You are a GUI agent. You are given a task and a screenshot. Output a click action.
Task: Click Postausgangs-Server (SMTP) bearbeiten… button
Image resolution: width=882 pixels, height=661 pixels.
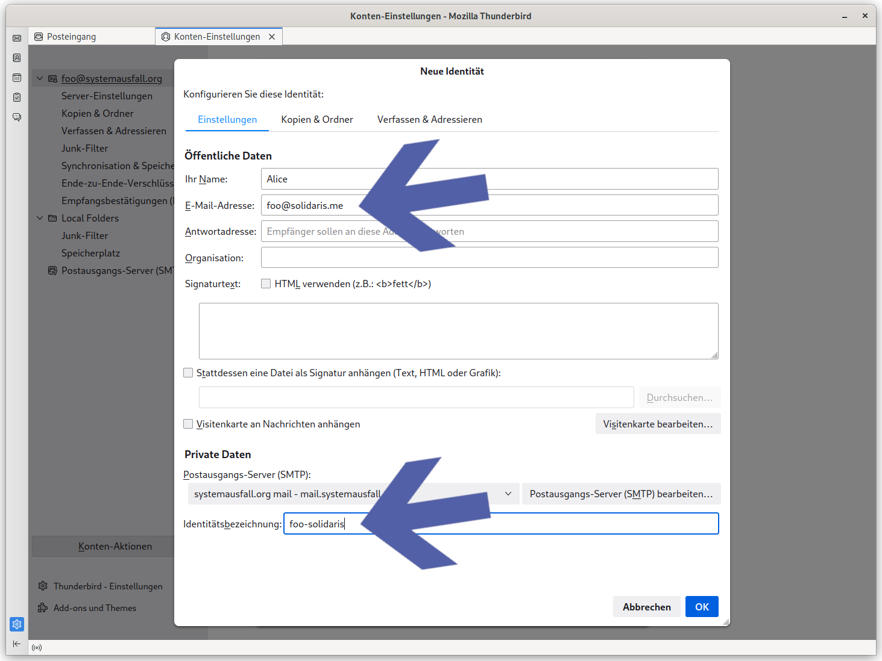[x=622, y=494]
